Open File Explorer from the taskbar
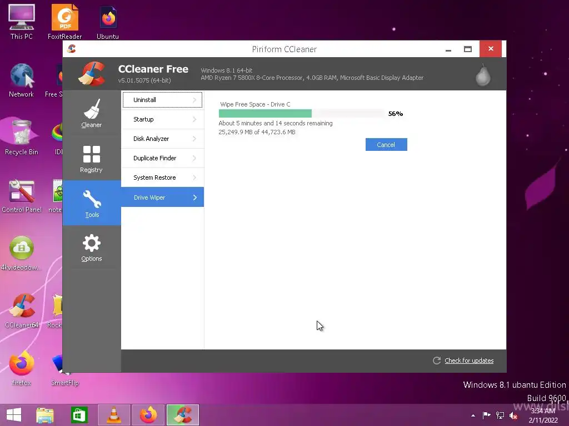 (x=45, y=415)
